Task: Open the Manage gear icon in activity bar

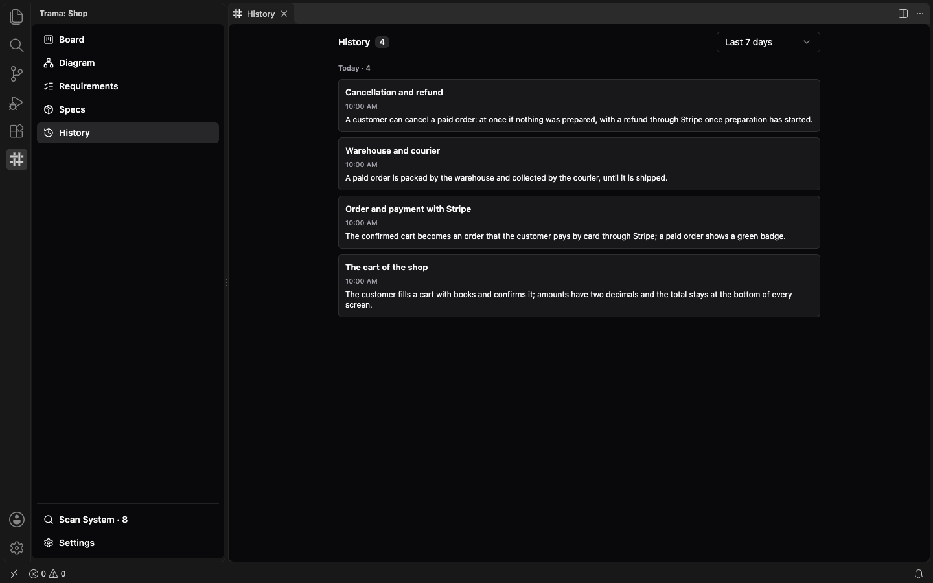Action: (17, 548)
